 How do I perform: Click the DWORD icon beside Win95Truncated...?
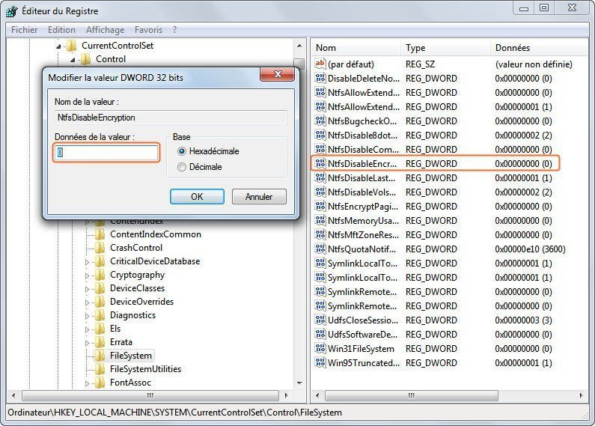point(320,363)
